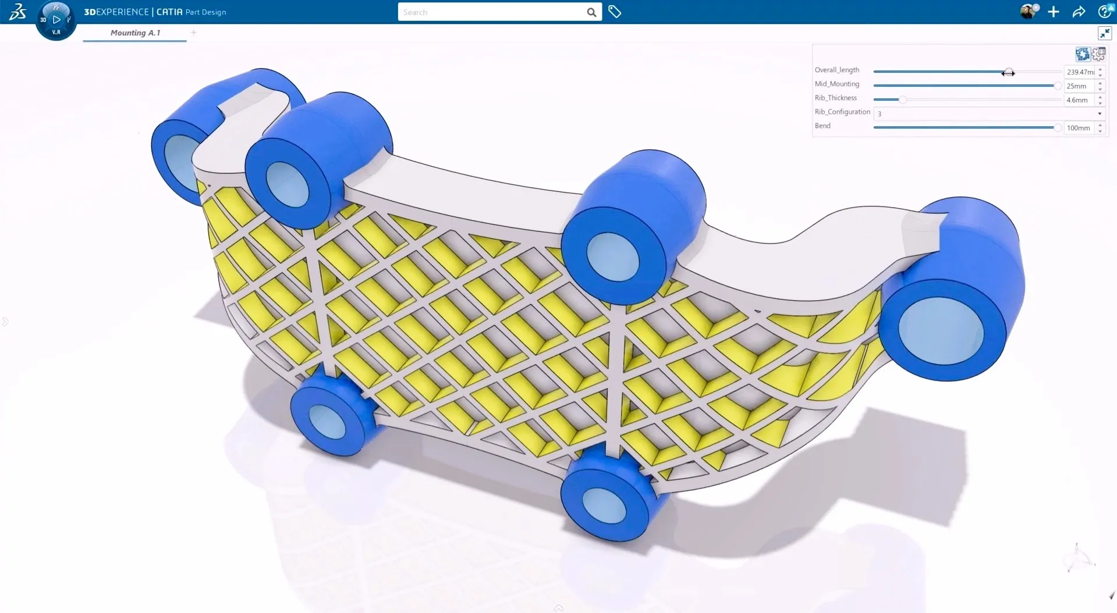Open the Rib_Configuration dropdown
The image size is (1117, 613).
point(1100,113)
